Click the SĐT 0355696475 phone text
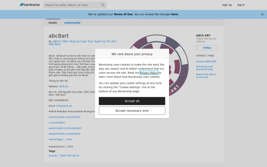 pyautogui.click(x=59, y=100)
